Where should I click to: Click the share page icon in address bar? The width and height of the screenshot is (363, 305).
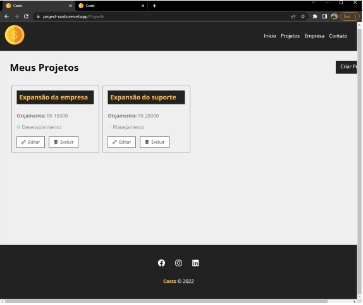coord(293,16)
